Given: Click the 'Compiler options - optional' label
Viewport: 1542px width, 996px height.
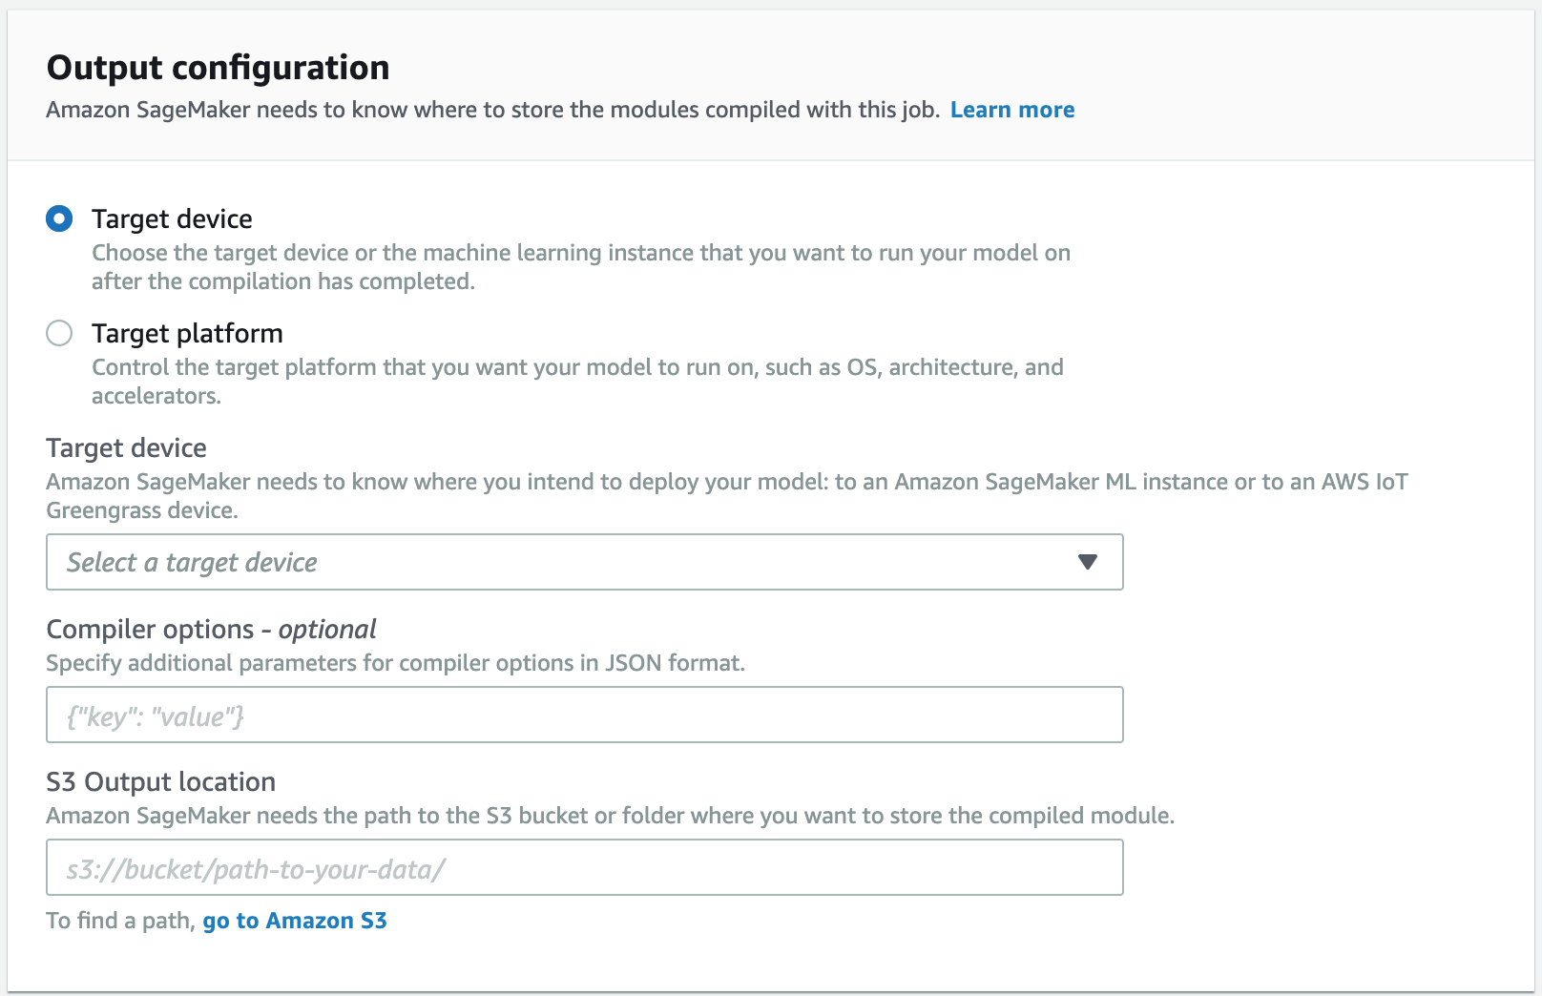Looking at the screenshot, I should 210,629.
